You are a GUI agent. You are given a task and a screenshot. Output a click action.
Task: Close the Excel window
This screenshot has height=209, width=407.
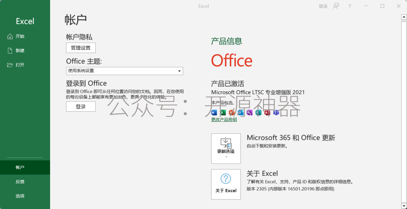399,6
